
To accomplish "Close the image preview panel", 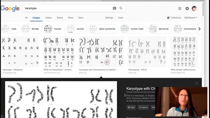I will pyautogui.click(x=197, y=83).
